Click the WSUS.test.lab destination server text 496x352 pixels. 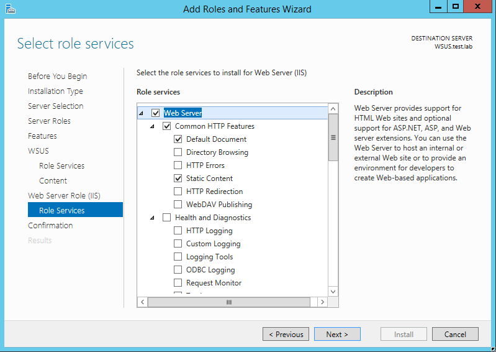453,47
